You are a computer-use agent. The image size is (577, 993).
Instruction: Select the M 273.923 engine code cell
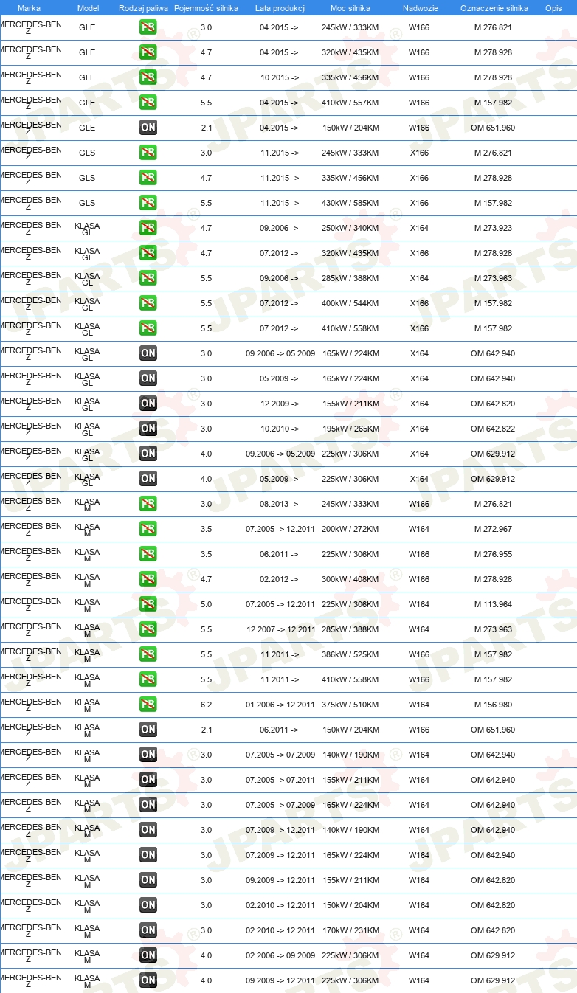[x=493, y=228]
